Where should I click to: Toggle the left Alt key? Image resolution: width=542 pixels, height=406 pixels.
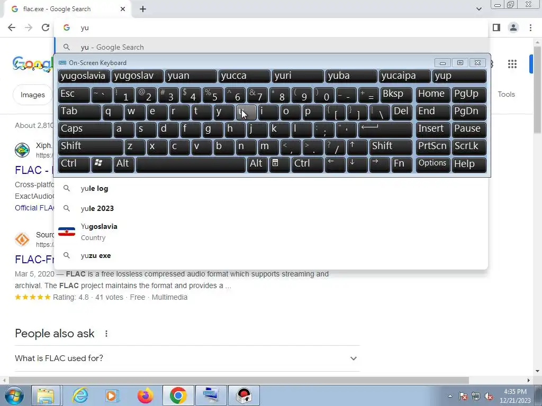[124, 164]
